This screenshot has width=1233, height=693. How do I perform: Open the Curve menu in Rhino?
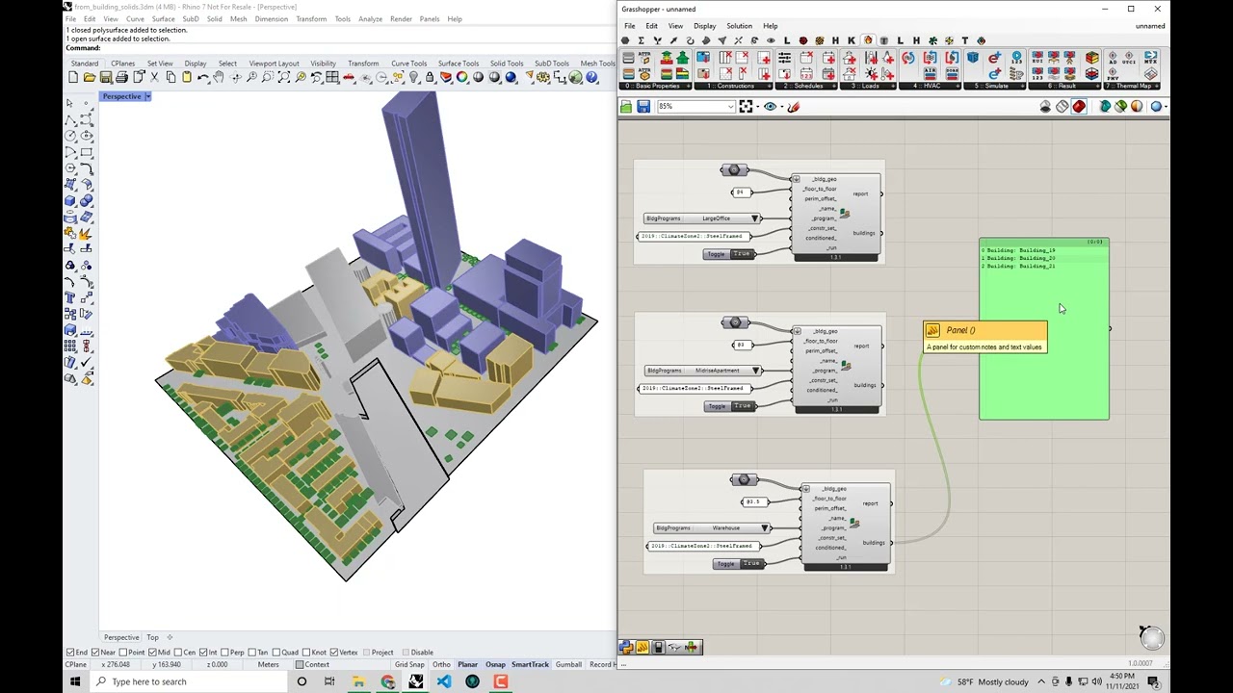(135, 19)
